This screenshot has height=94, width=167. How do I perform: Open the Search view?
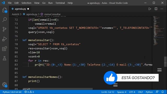coord(4,20)
